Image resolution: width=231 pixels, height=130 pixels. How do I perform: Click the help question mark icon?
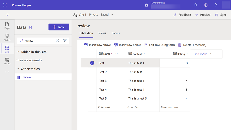point(216,5)
